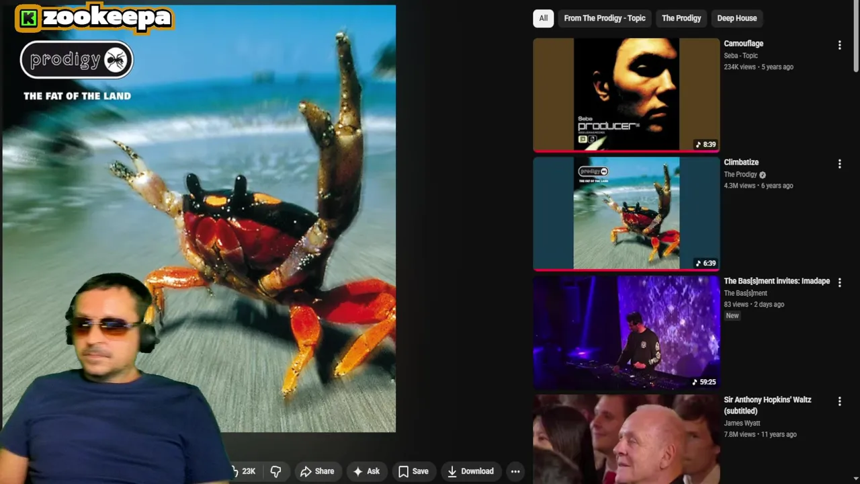860x484 pixels.
Task: Click the scrollbar down arrow
Action: click(856, 479)
